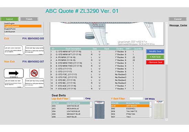Viewport: 189px width, 132px height.
Task: Click the Modify Seat button
Action: tap(155, 51)
